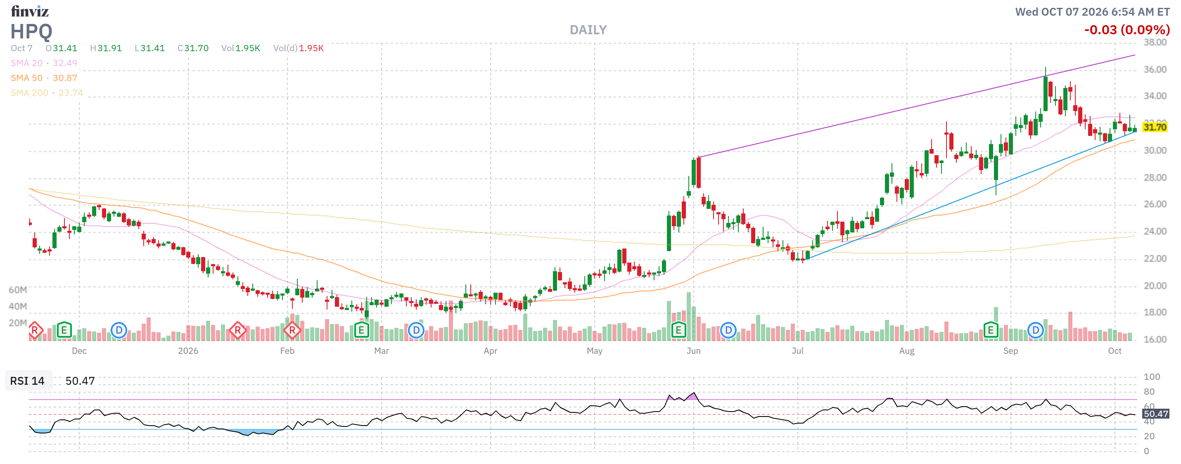Click the high value H 31.91
This screenshot has width=1181, height=464.
106,48
